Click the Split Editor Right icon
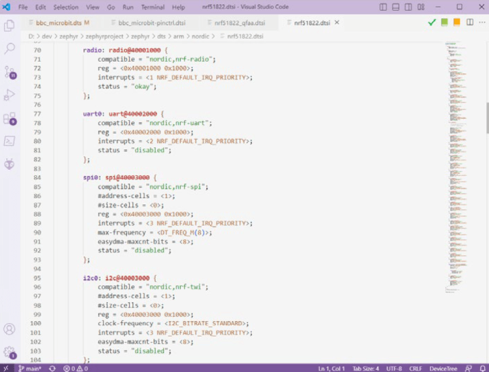This screenshot has width=489, height=372. click(x=469, y=22)
